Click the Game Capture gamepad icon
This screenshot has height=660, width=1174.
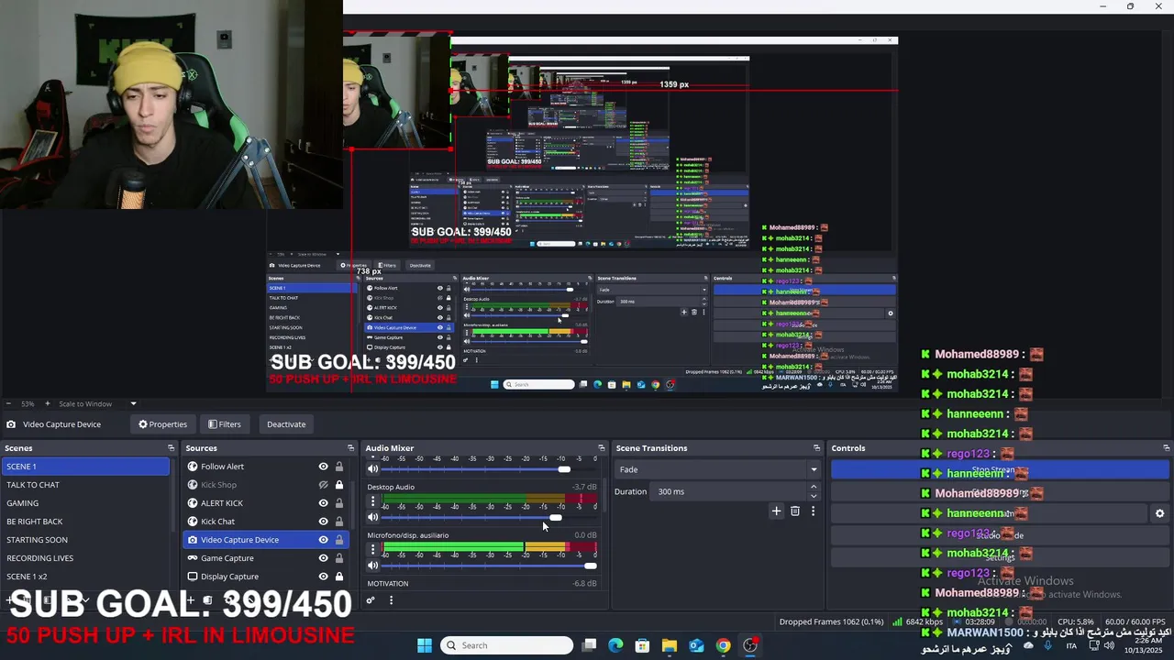coord(193,558)
